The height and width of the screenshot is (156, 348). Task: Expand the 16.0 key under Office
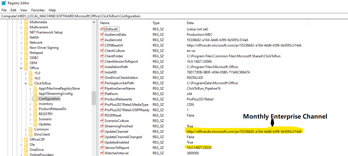click(26, 78)
